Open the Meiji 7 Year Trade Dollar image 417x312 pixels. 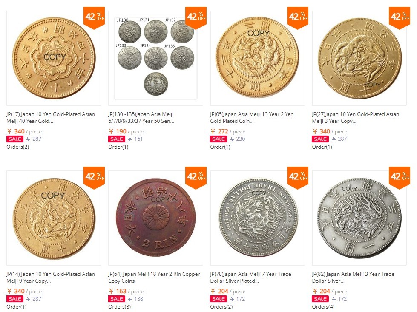258,218
